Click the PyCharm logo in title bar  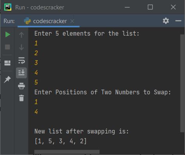click(8, 7)
